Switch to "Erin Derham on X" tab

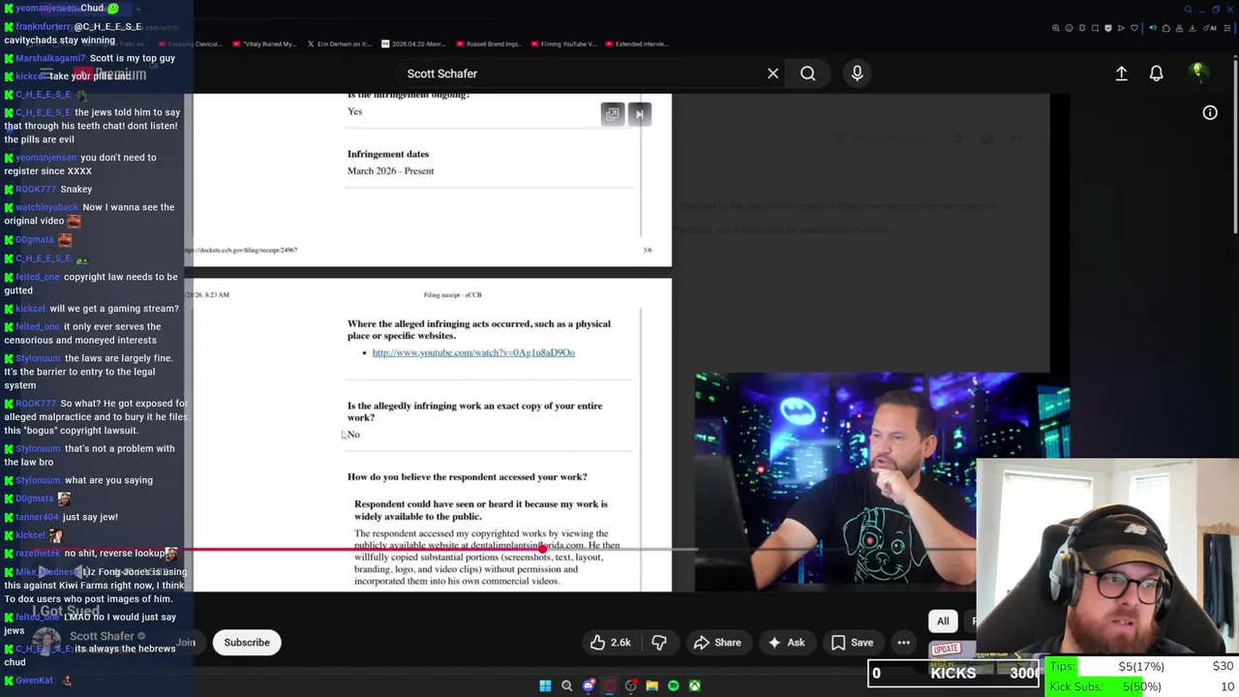(x=339, y=44)
